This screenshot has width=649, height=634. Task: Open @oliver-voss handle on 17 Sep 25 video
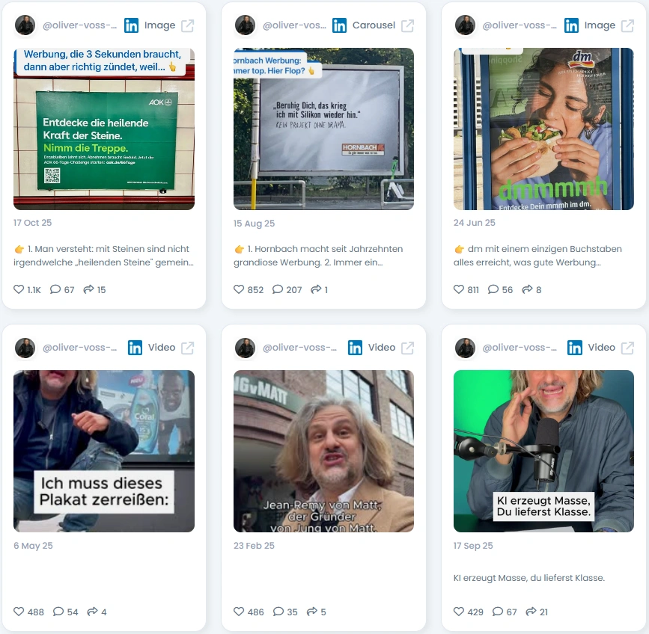(x=519, y=348)
